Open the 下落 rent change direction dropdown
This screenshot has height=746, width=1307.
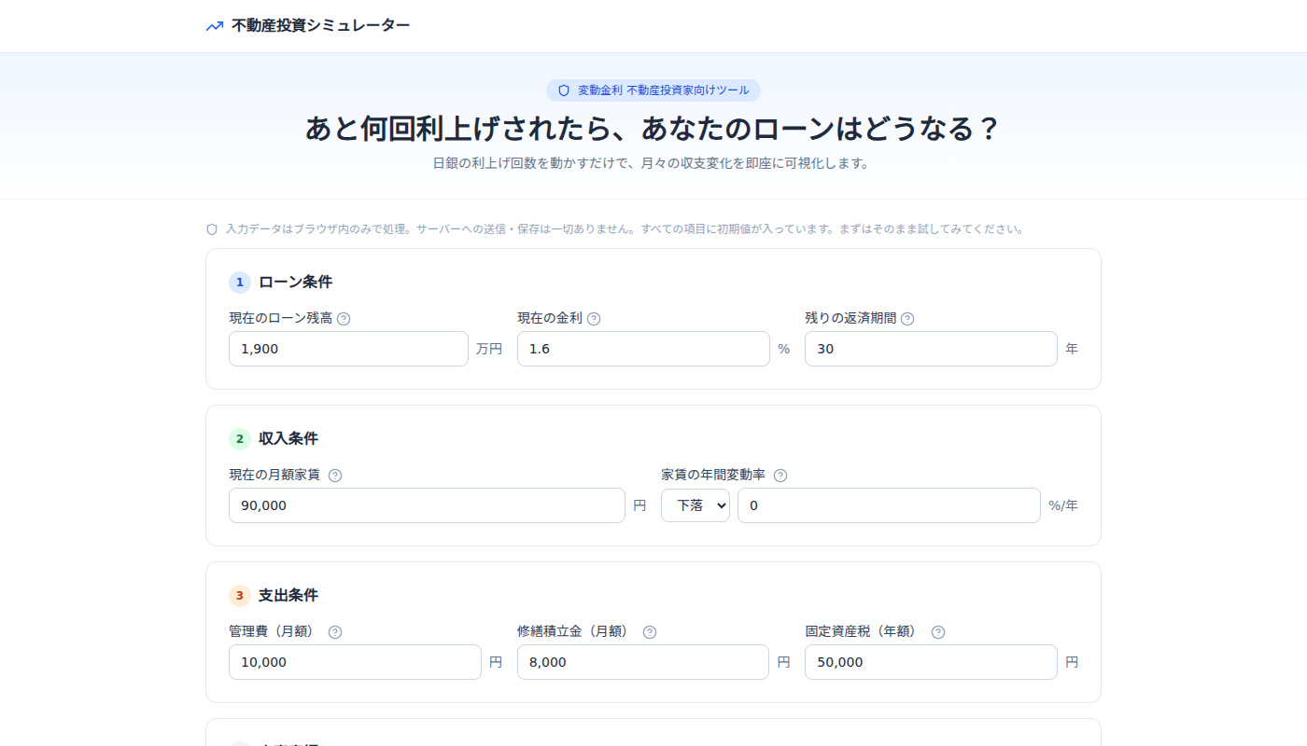click(x=696, y=505)
